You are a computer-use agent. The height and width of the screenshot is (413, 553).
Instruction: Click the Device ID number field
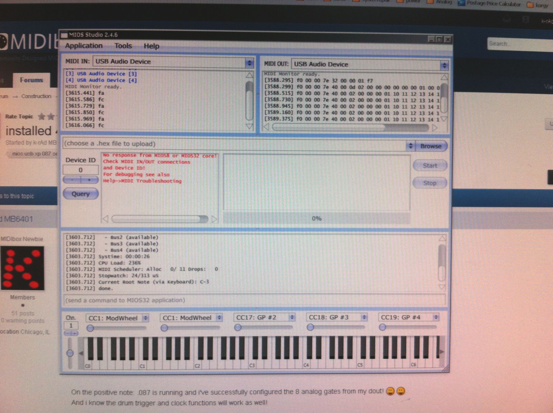coord(81,170)
